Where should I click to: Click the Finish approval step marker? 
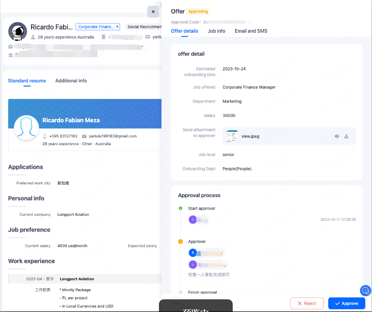pyautogui.click(x=180, y=292)
